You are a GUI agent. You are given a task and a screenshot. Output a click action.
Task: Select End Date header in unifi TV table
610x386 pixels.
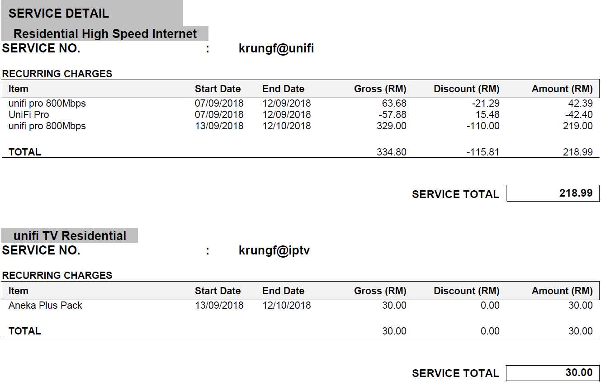[283, 291]
